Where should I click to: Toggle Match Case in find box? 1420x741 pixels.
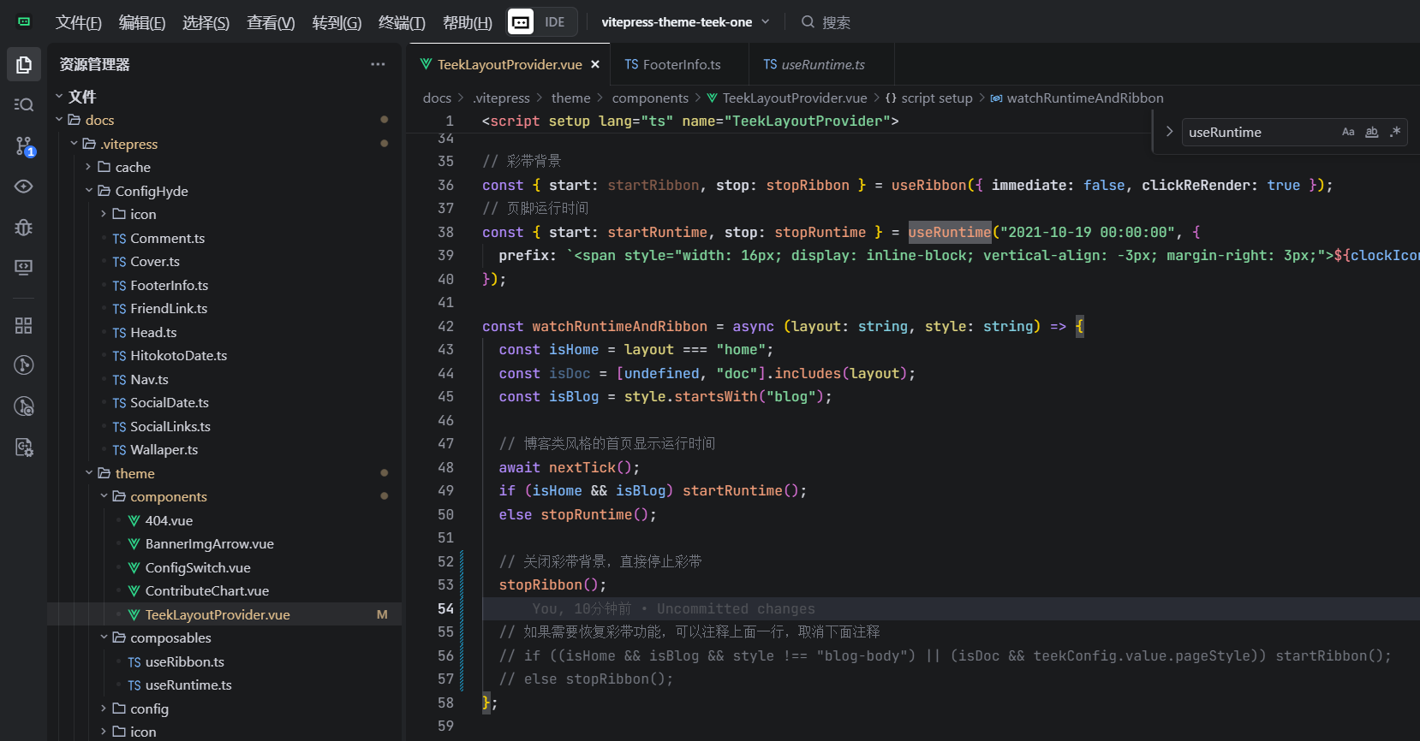pyautogui.click(x=1348, y=132)
